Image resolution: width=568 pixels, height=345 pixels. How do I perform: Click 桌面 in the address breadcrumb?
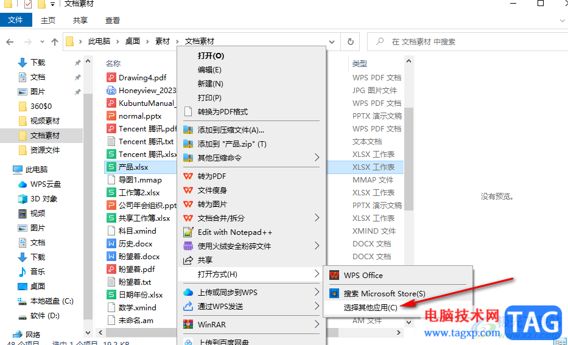tap(133, 41)
